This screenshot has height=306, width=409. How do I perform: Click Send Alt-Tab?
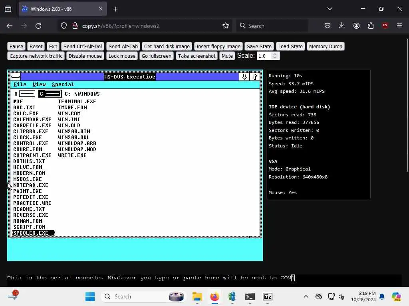(x=123, y=46)
